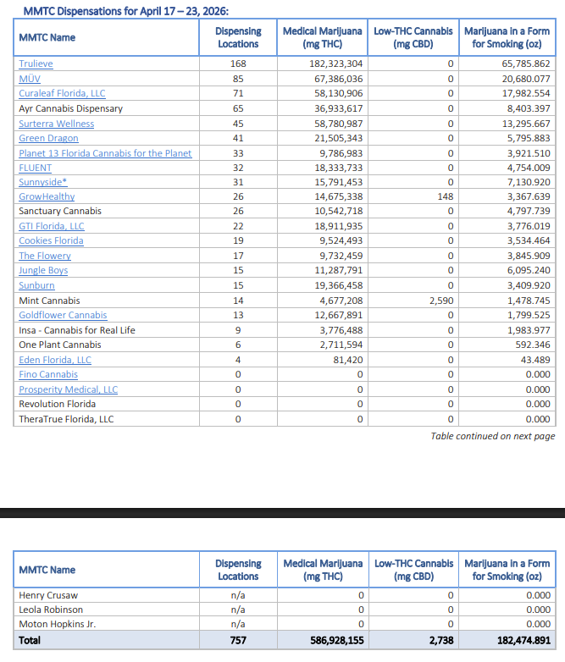Select the Mint Cannabis row name
Image resolution: width=565 pixels, height=662 pixels.
pos(49,301)
